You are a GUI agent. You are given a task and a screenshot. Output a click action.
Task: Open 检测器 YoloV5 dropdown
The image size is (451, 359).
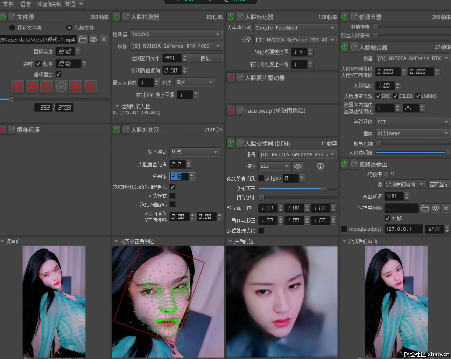[x=176, y=34]
